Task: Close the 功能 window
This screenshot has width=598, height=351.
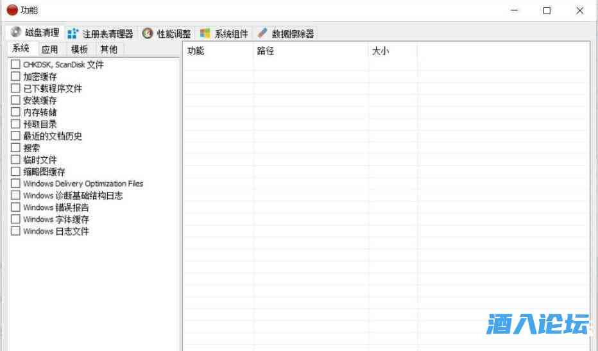Action: click(579, 10)
